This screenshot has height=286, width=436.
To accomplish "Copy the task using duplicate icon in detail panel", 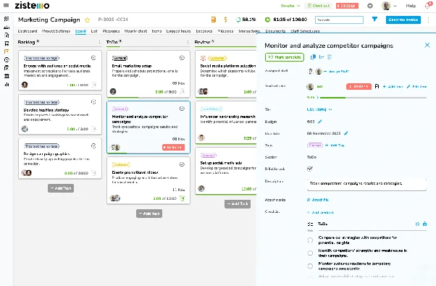I will pos(313,57).
